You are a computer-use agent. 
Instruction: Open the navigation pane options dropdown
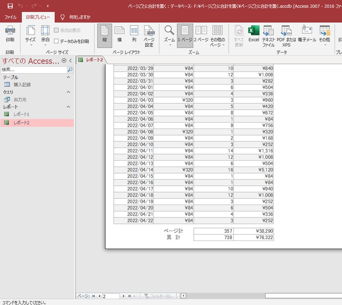point(64,61)
